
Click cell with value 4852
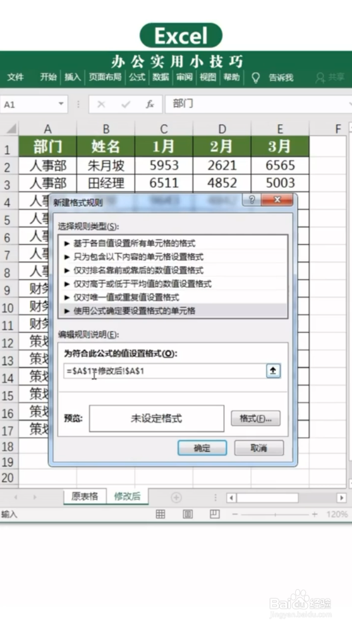click(222, 183)
